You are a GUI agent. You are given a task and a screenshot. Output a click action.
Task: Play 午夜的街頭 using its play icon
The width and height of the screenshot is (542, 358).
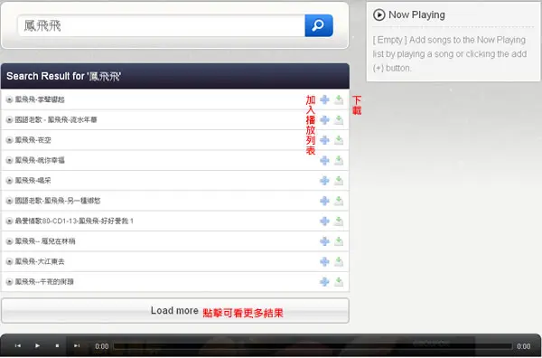(9, 282)
